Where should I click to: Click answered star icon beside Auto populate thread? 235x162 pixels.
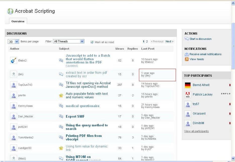(61, 95)
